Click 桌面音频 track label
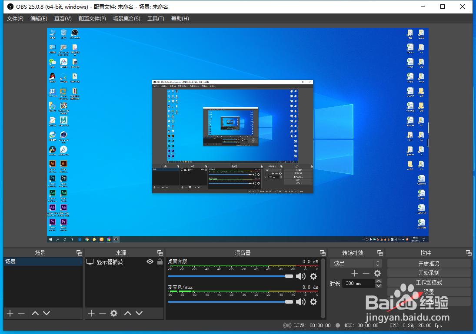This screenshot has width=476, height=334. click(178, 261)
